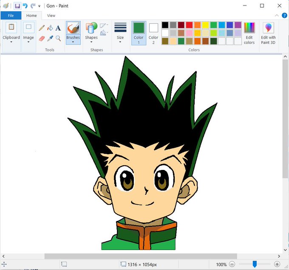
Task: Pick the orange swatch in top row
Action: (x=197, y=25)
